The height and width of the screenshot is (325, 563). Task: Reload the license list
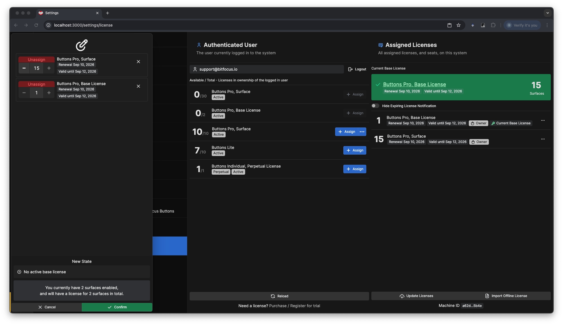[x=279, y=296]
